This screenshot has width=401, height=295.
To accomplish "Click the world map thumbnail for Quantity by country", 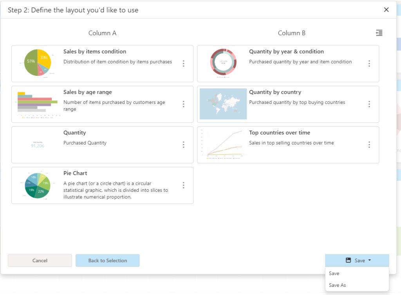I will [223, 104].
